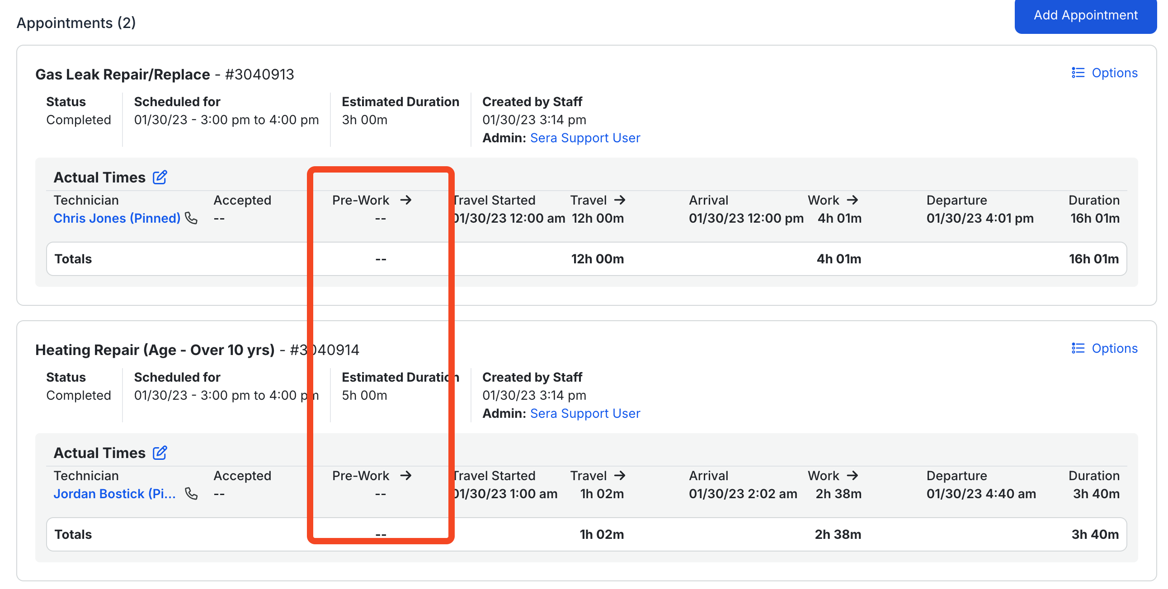Click Work arrow in Heating Repair times

852,475
